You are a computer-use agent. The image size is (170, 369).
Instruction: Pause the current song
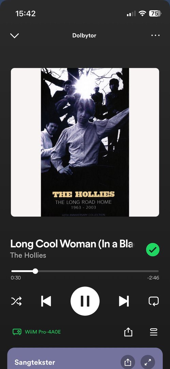click(85, 301)
